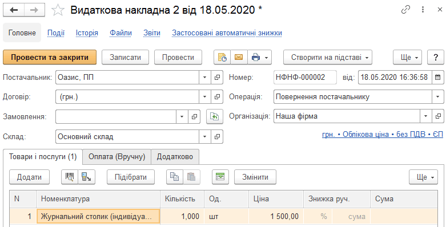Click the Записати button
The image size is (446, 227).
pos(126,58)
